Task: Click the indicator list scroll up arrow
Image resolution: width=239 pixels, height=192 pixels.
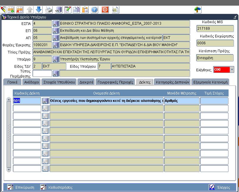Action: (x=9, y=100)
